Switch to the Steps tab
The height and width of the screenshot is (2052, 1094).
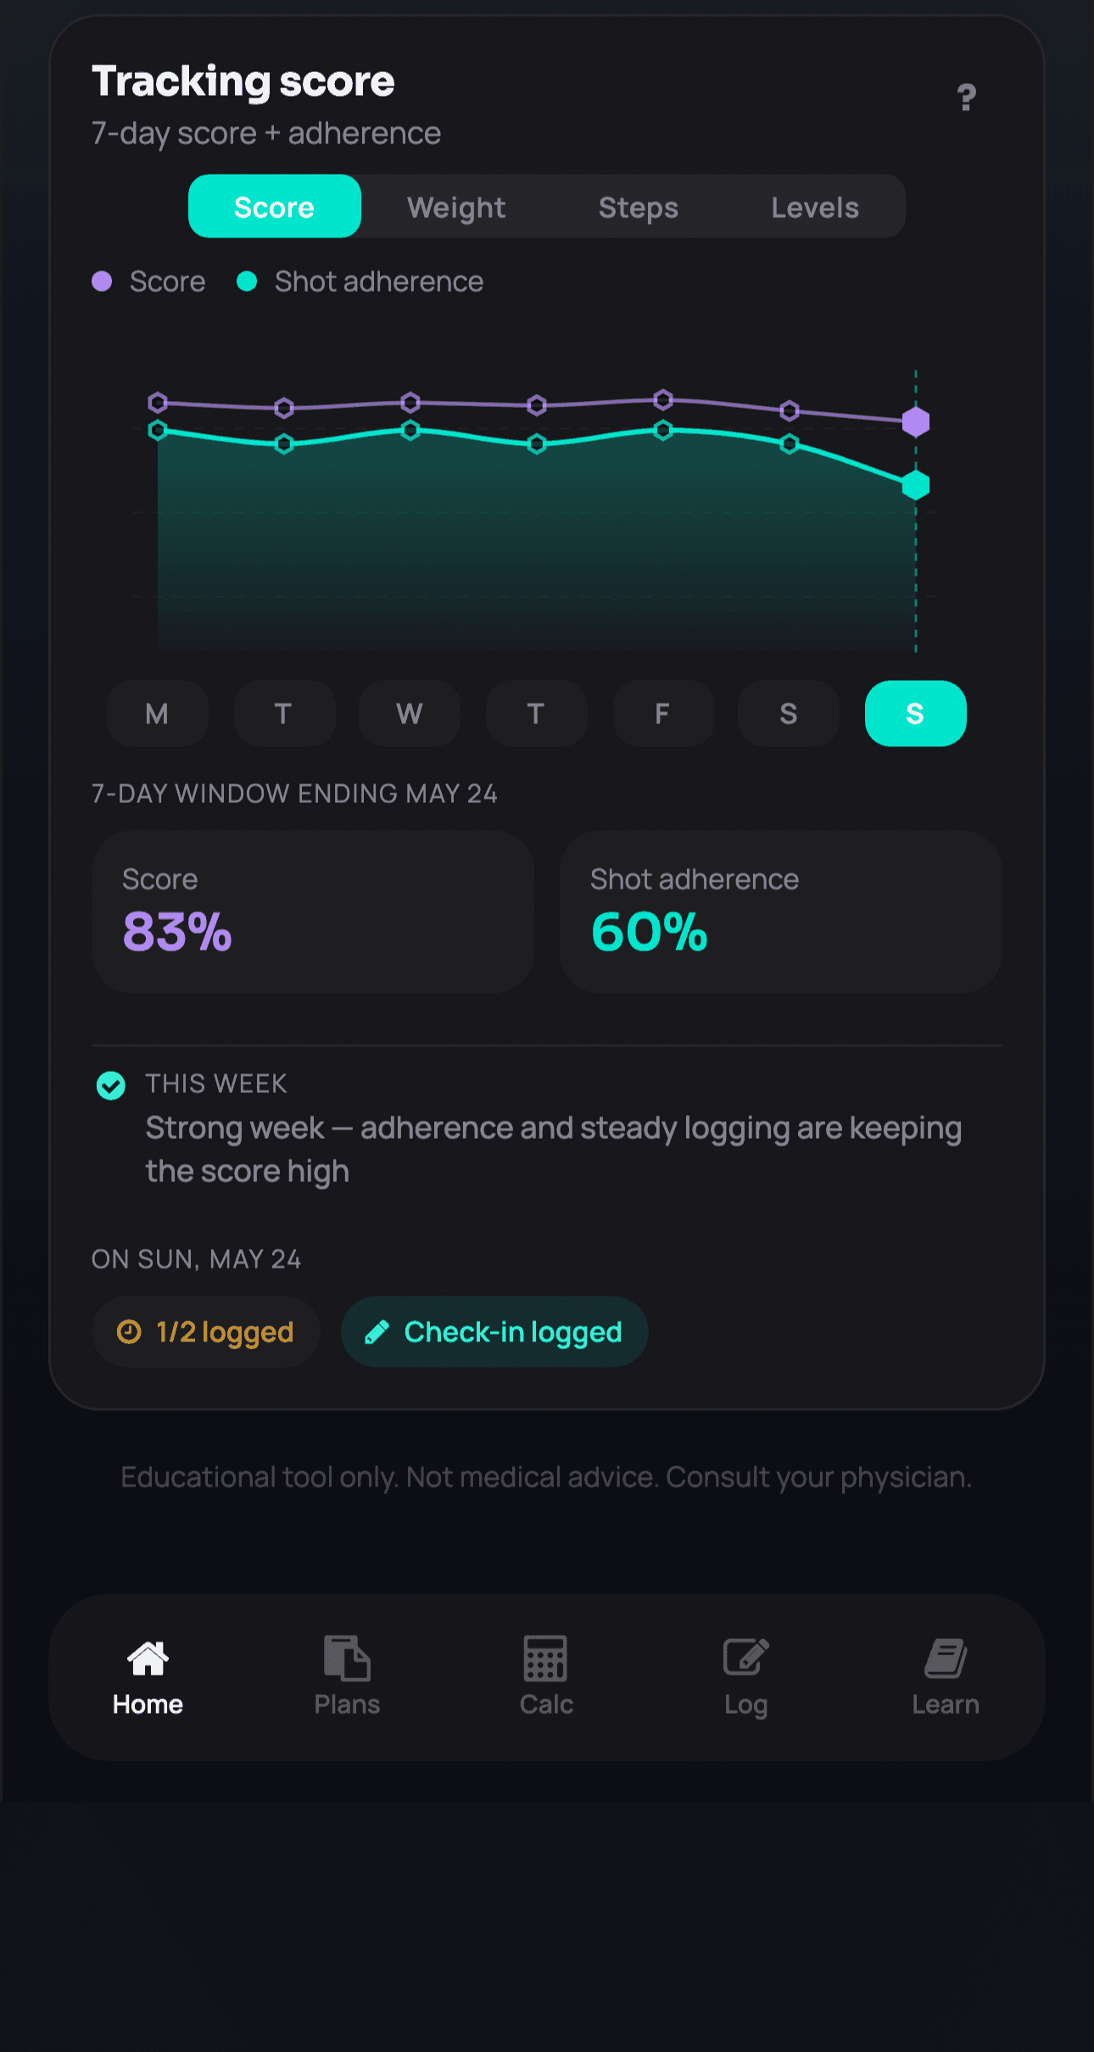coord(639,207)
